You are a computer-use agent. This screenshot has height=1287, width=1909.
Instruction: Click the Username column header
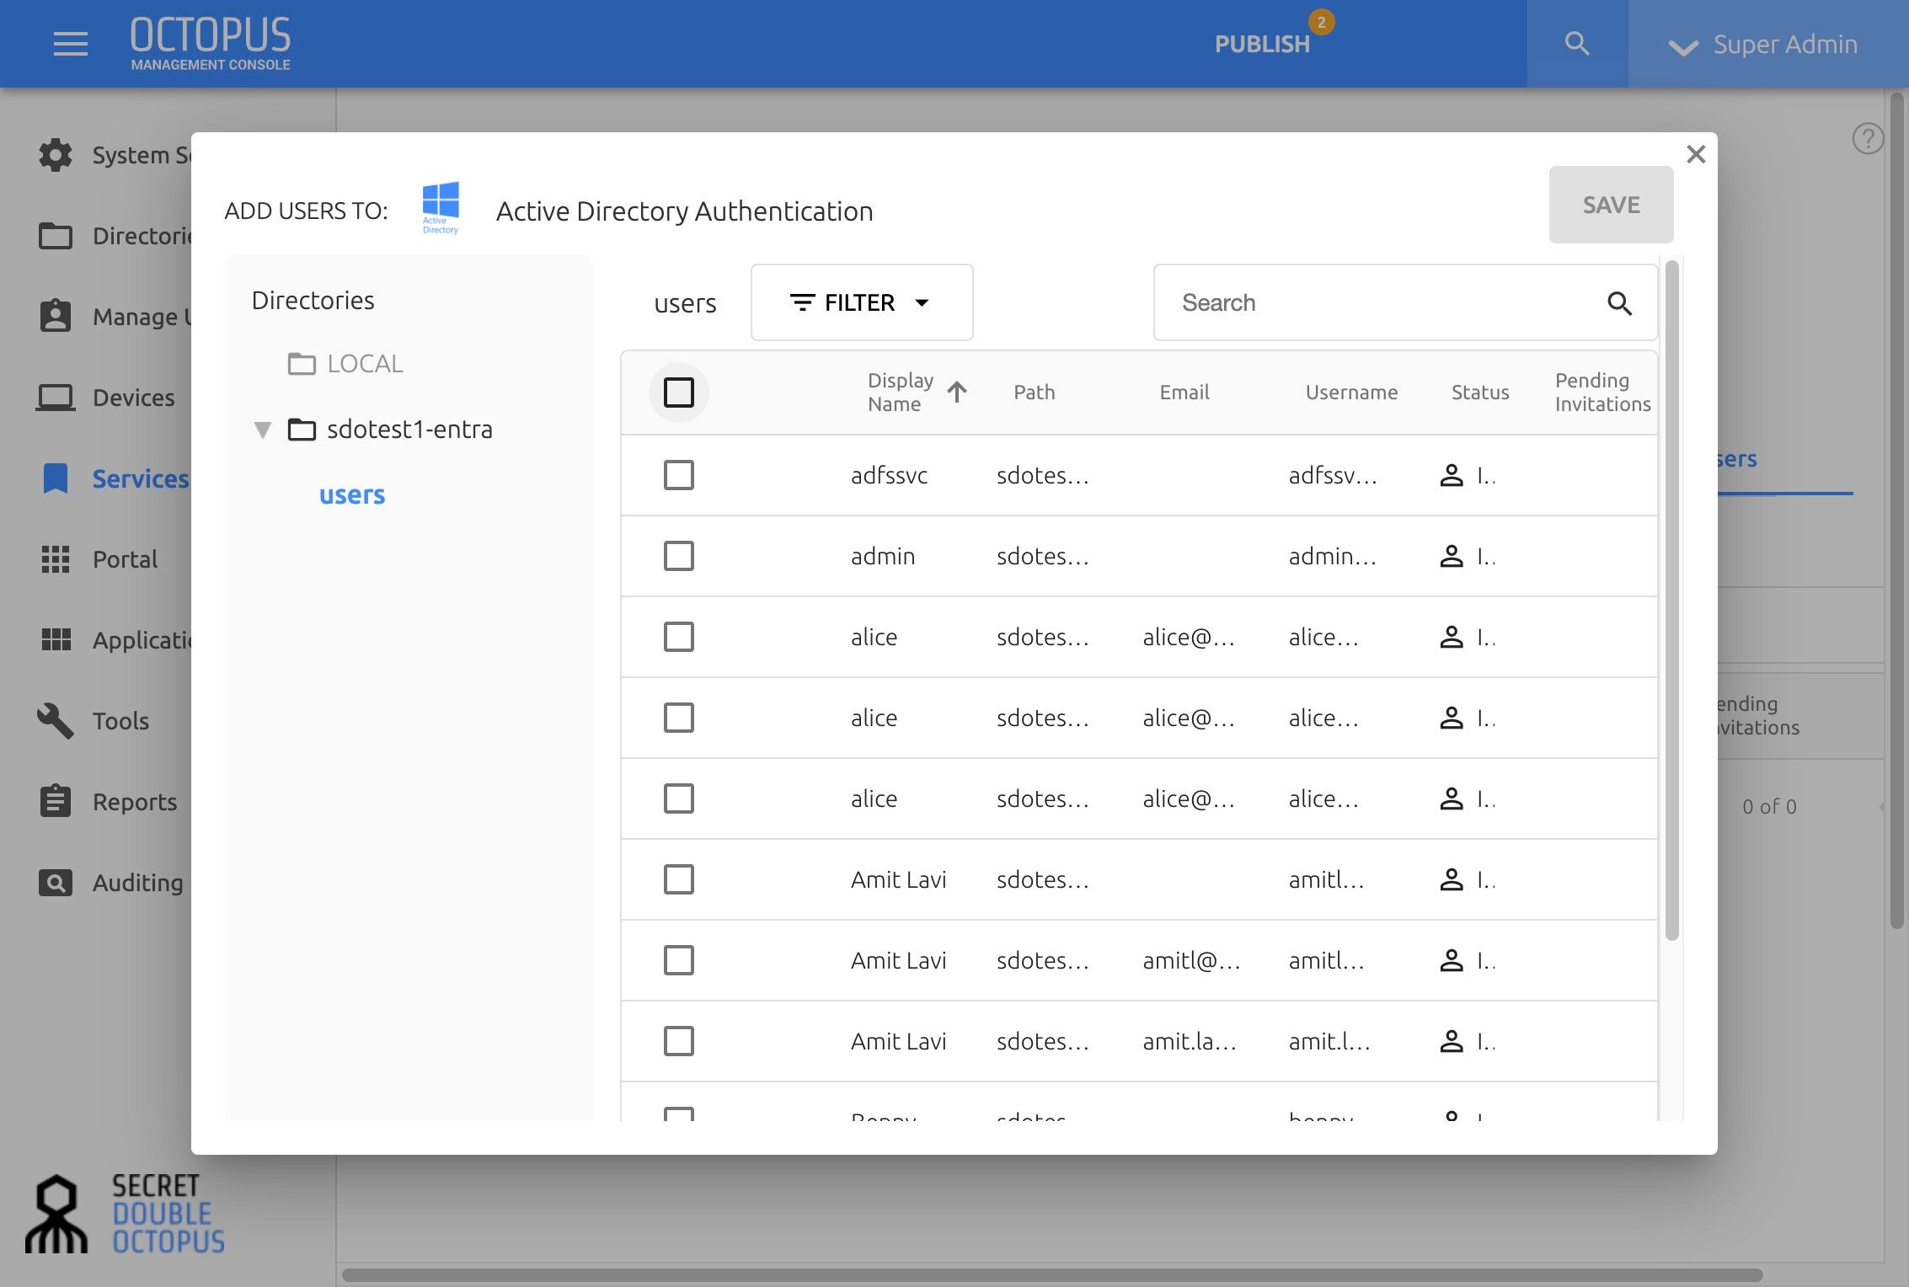[x=1351, y=393]
